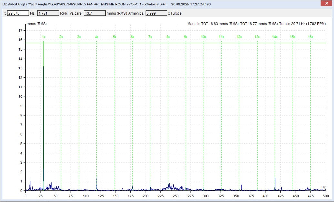Select the 14x harmonic marker label

[275, 37]
